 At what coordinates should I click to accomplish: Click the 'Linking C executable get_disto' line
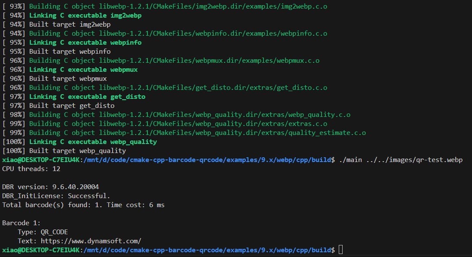[x=87, y=97]
